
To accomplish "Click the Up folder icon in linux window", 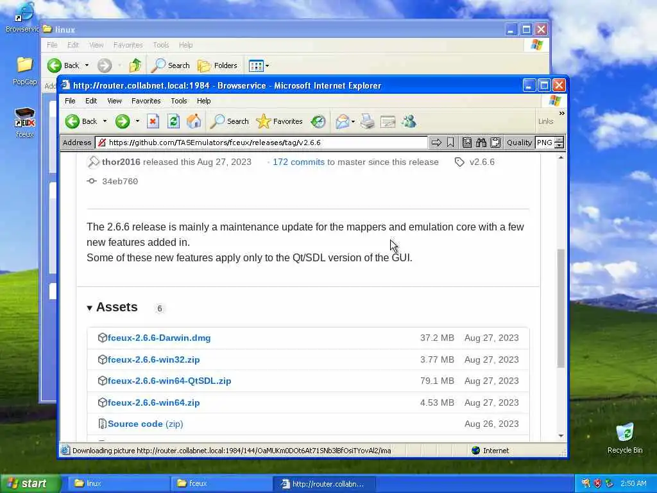I will tap(135, 65).
